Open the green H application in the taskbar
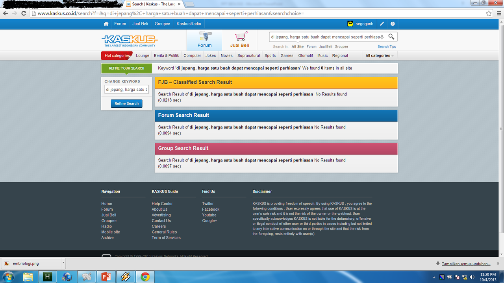 [48, 277]
